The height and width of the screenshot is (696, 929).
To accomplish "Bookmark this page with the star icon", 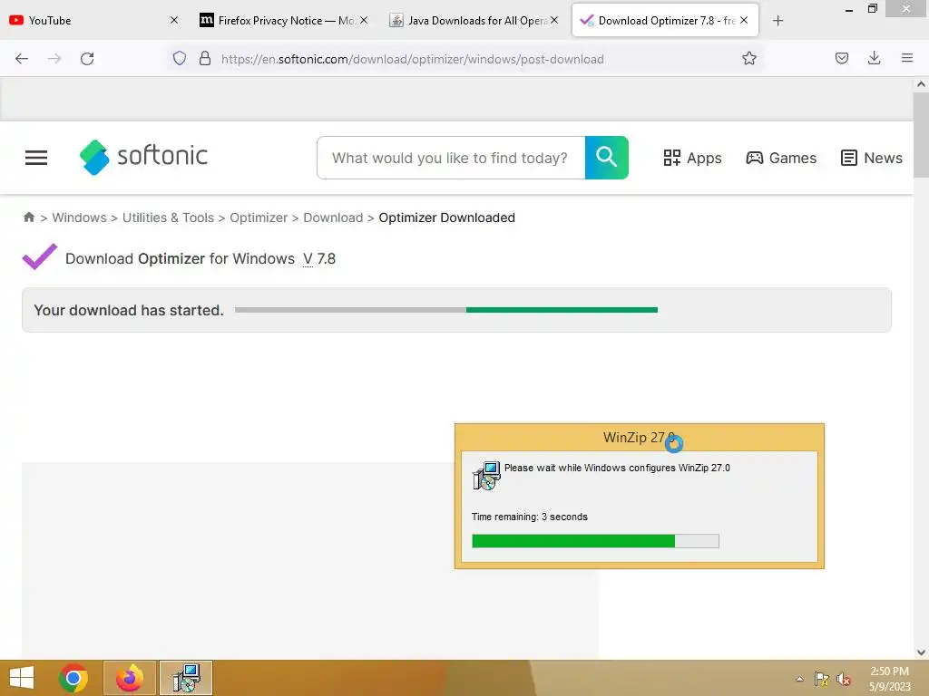I will [x=748, y=58].
